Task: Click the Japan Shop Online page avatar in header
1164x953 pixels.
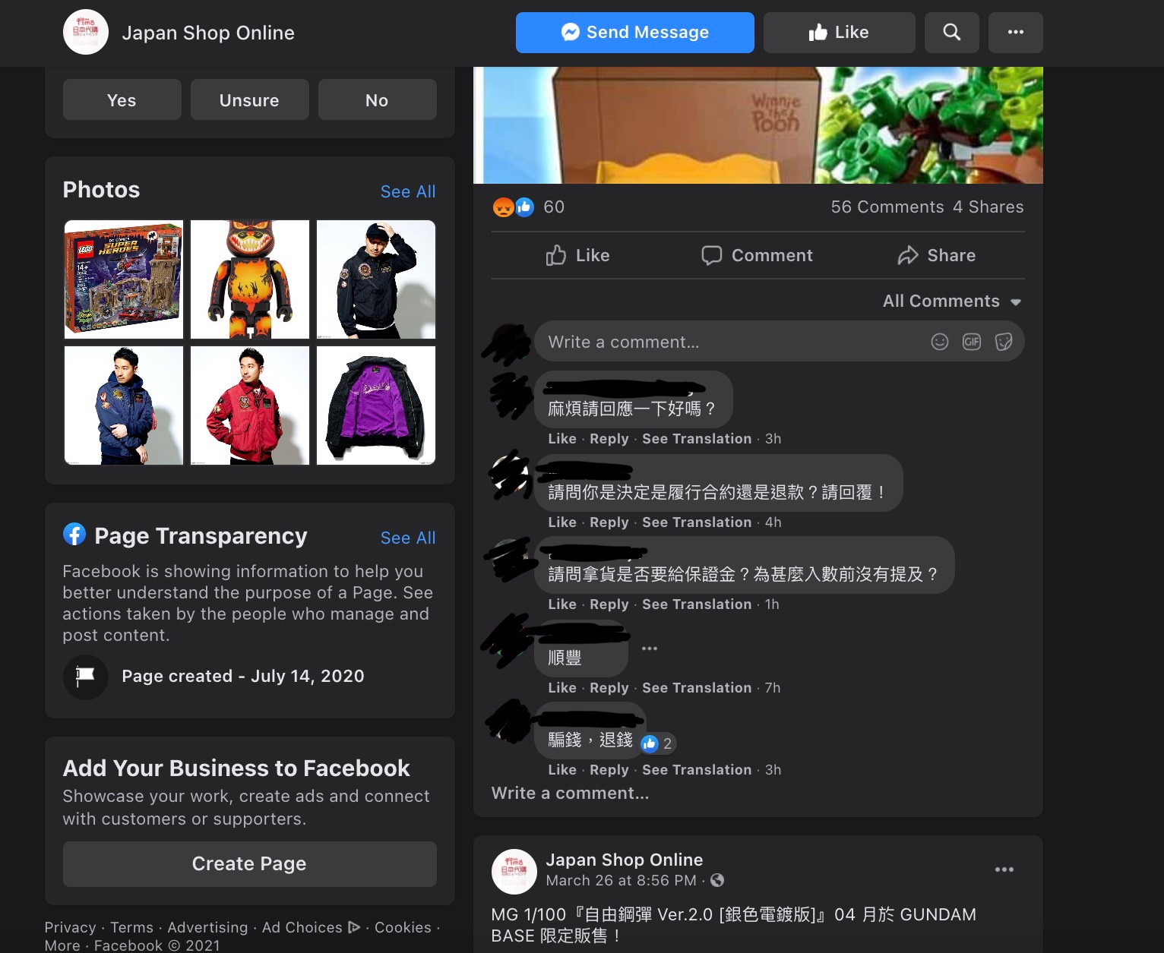Action: (86, 32)
